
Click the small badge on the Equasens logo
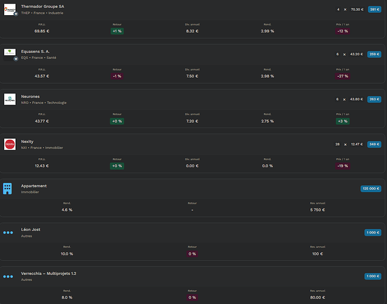point(16,59)
